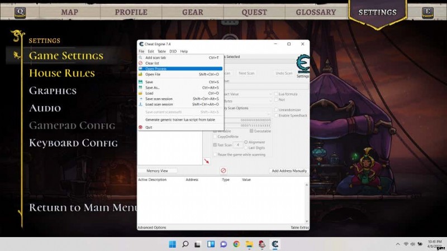Open Task View on the taskbar
The image size is (447, 251).
[198, 244]
